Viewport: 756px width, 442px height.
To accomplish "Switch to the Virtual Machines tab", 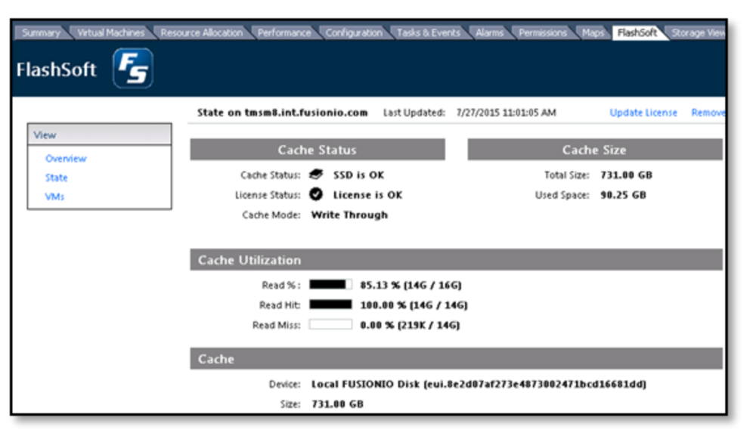I will (110, 32).
